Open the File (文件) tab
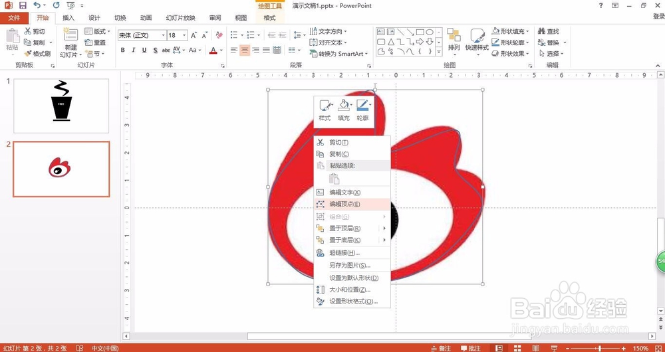The height and width of the screenshot is (352, 665). pyautogui.click(x=14, y=18)
